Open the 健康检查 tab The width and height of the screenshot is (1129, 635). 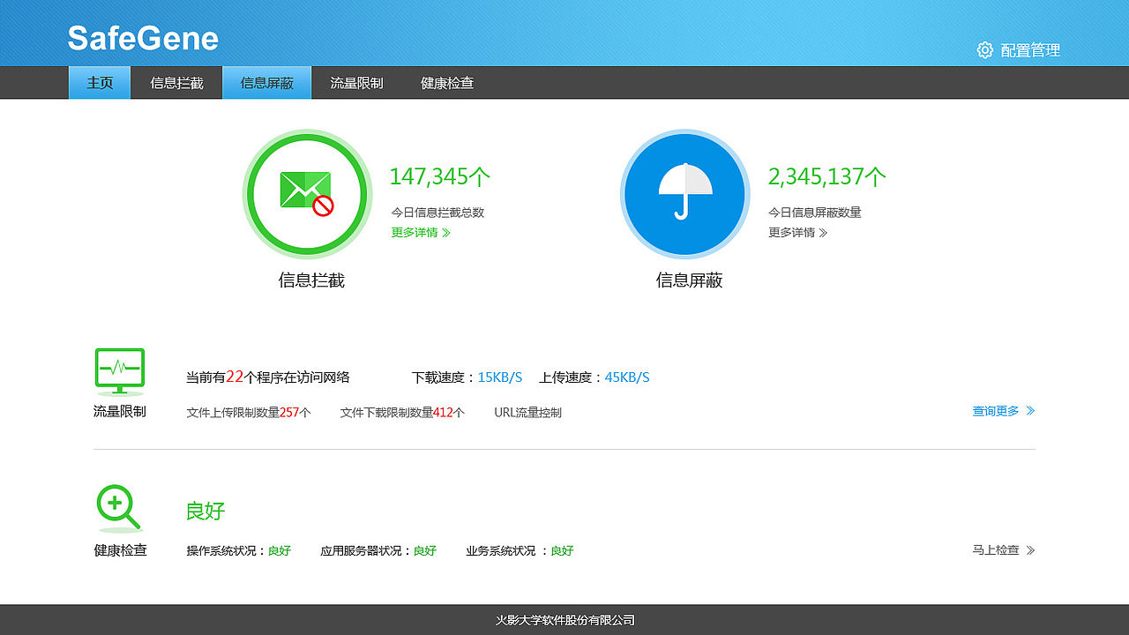447,83
